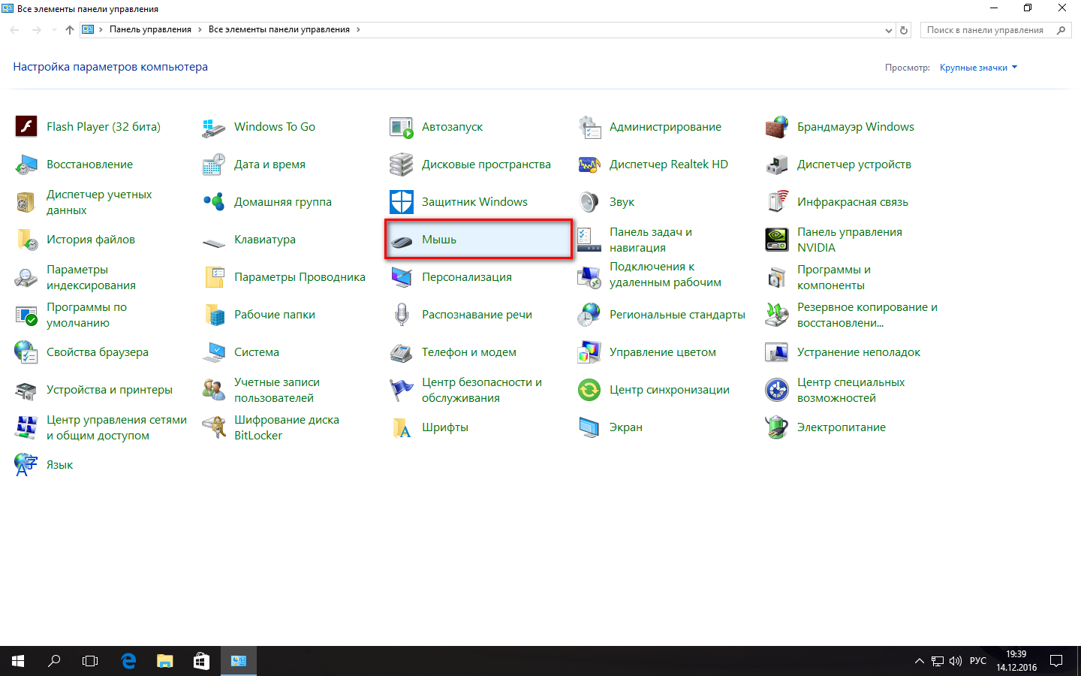Screen dimensions: 1081x676
Task: Click the Дата и время icon
Action: tap(214, 164)
